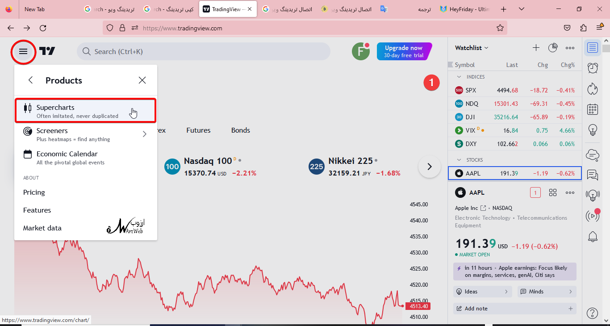This screenshot has width=610, height=326.
Task: Open the Chats speech-bubble panel
Action: 593,175
